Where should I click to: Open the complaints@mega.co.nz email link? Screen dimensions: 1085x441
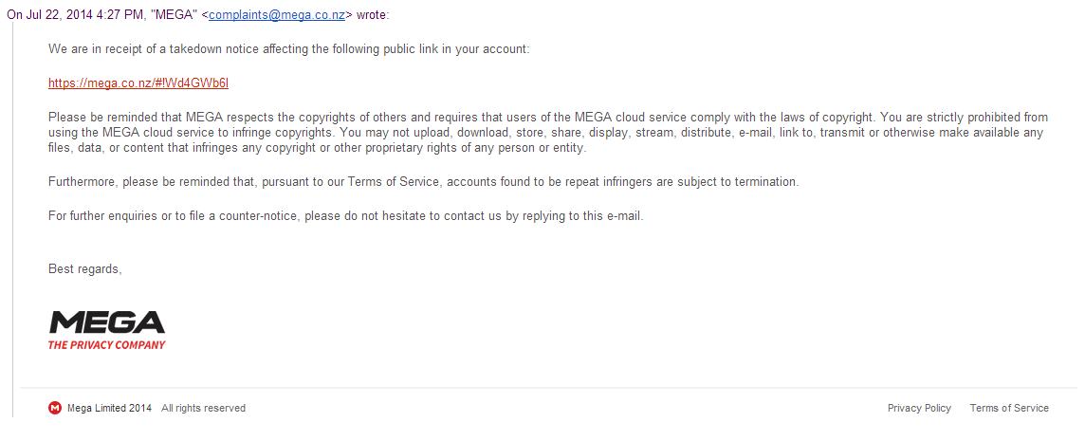pyautogui.click(x=277, y=15)
